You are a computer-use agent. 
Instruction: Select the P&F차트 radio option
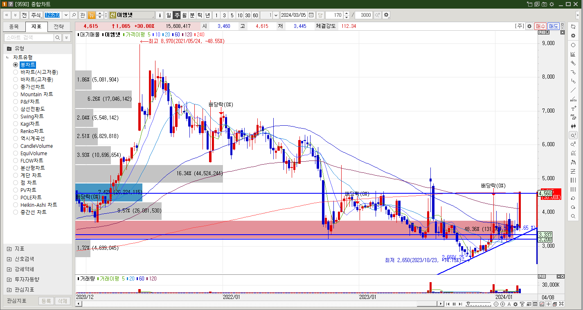tap(16, 102)
